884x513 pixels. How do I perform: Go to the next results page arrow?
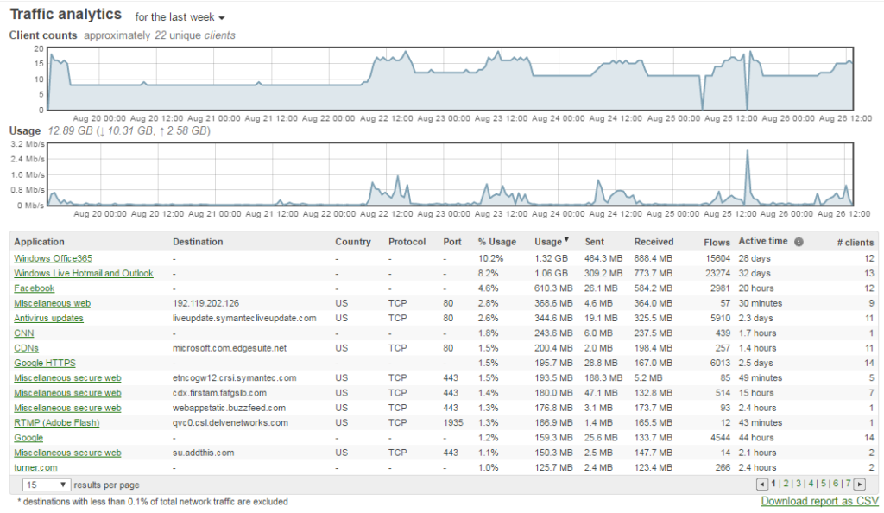tap(860, 484)
